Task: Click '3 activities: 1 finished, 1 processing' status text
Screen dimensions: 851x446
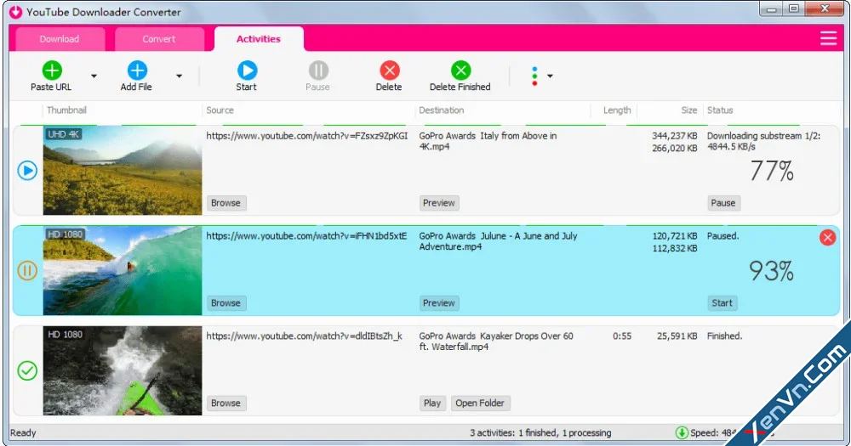Action: click(540, 433)
